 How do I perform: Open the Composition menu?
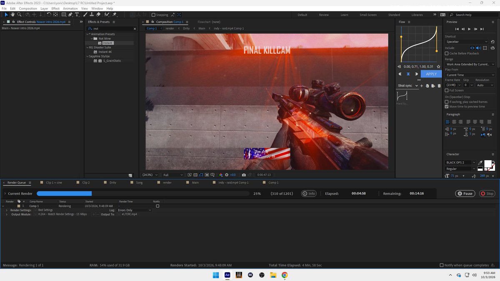[28, 8]
